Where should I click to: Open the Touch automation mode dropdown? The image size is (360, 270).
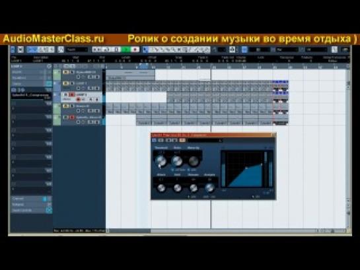click(x=77, y=50)
